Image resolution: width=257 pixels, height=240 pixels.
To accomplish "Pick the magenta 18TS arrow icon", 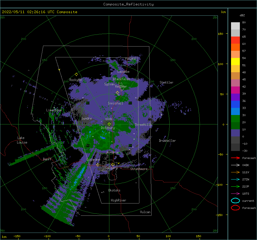I will click(235, 194).
